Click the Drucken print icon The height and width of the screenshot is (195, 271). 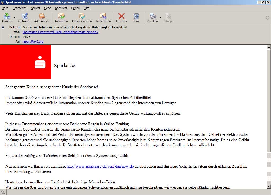153,16
